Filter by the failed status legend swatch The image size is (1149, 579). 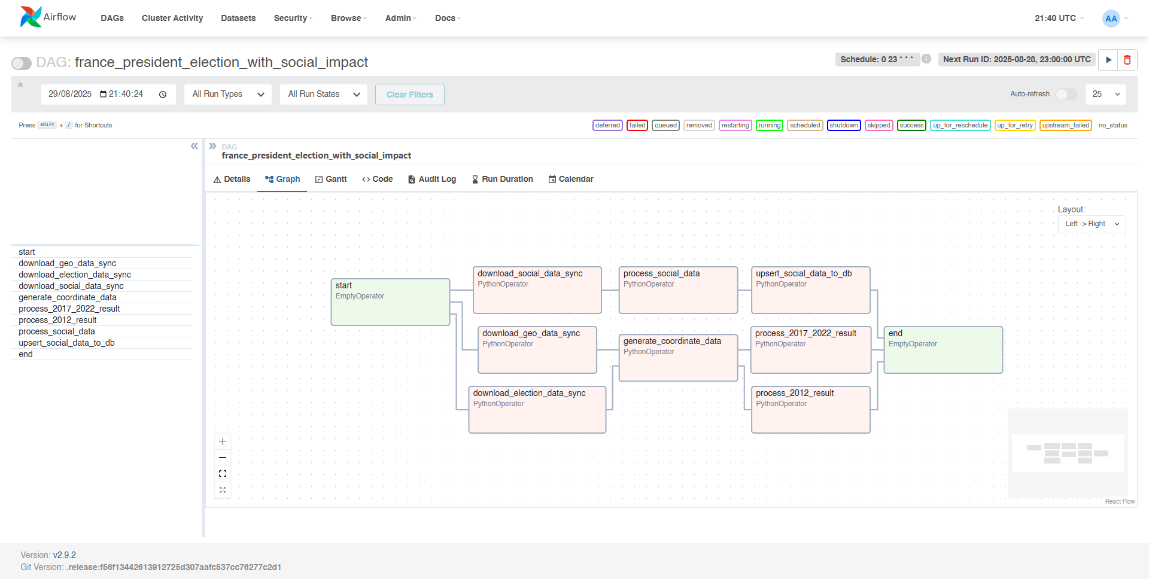click(x=637, y=126)
